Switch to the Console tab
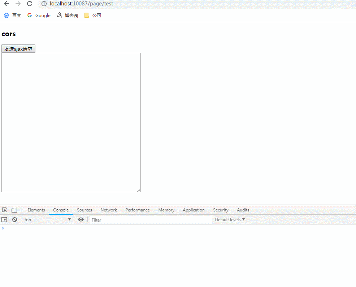 coord(61,210)
